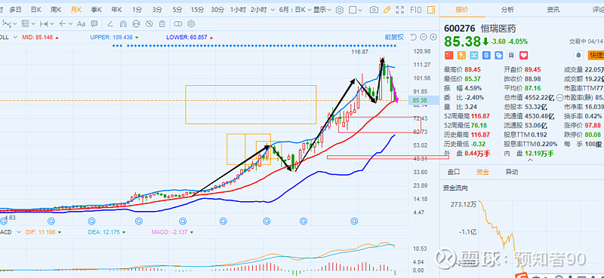Image resolution: width=604 pixels, height=278 pixels.
Task: Click the orange lightning quick-trade icon
Action: click(461, 55)
